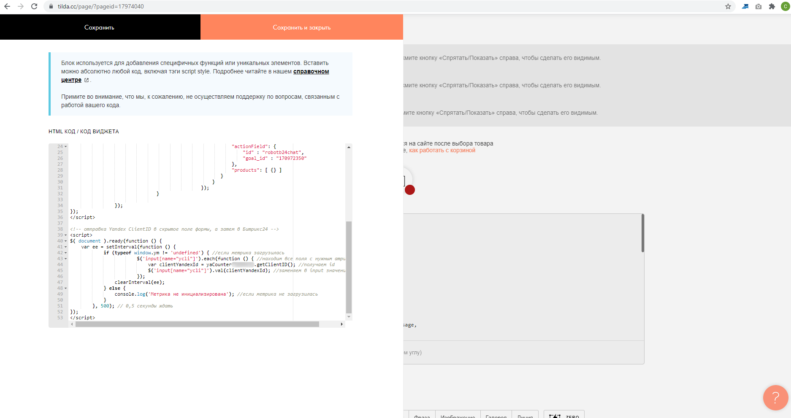Viewport: 791px width, 418px height.
Task: Click the "robotb24chat" string on line 25
Action: click(x=282, y=152)
